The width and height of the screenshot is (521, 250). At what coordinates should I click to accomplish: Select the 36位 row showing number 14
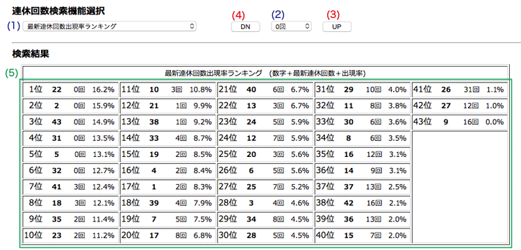click(363, 171)
